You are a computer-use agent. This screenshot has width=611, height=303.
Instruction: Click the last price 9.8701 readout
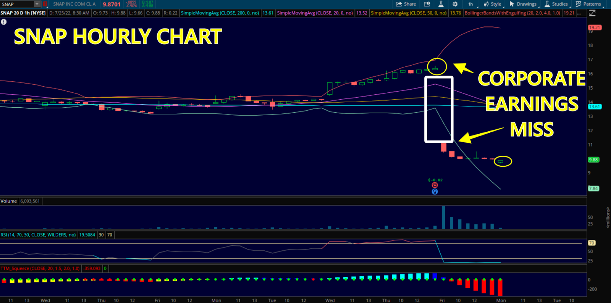(112, 4)
